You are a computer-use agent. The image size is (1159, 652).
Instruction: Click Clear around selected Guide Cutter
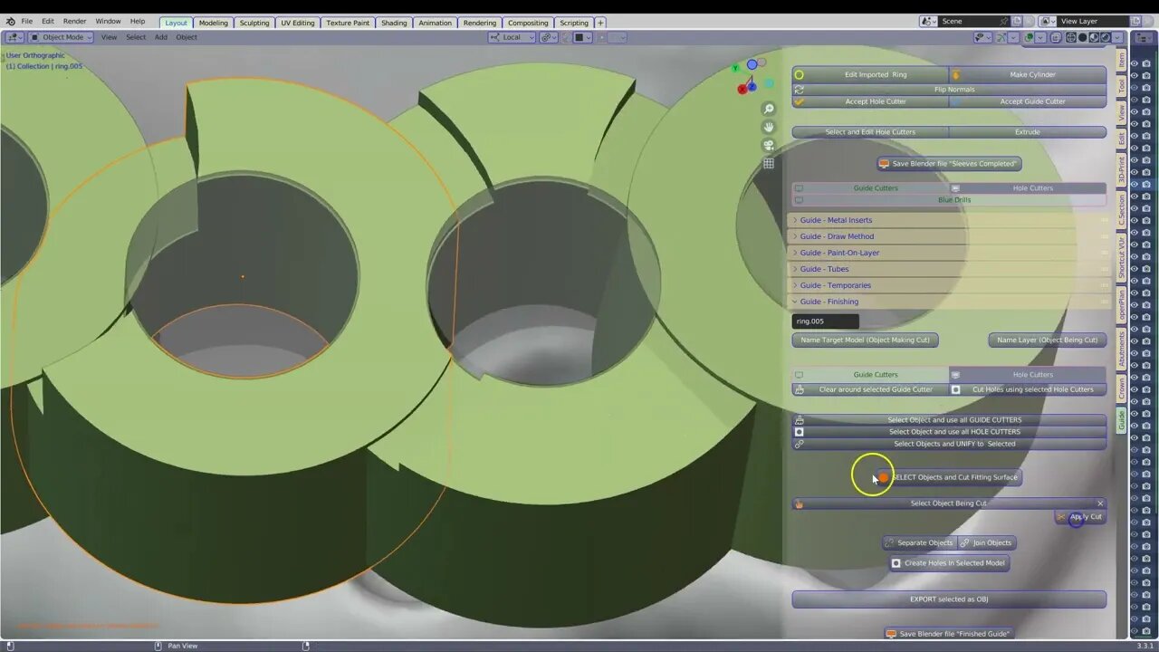[x=870, y=389]
